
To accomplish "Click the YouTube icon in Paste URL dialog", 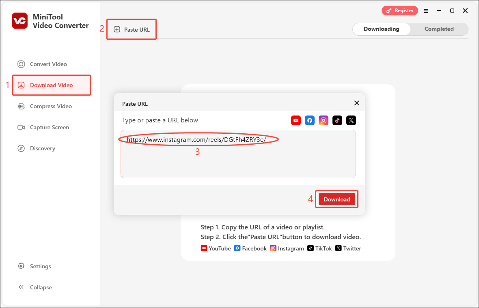I will pyautogui.click(x=296, y=120).
